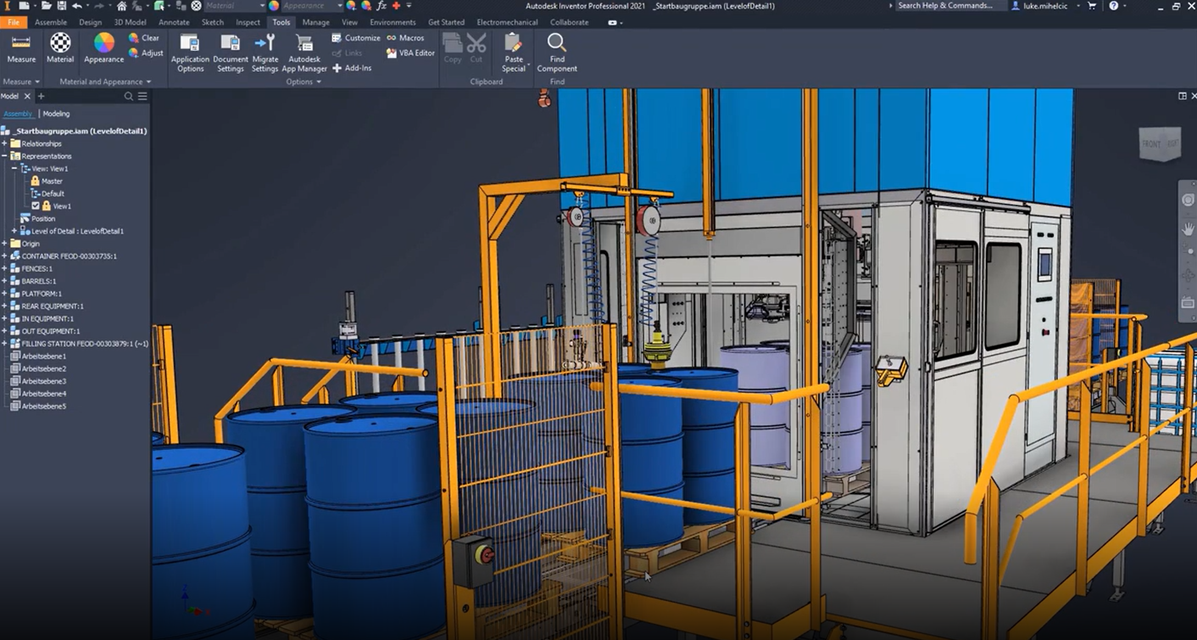The height and width of the screenshot is (640, 1197).
Task: Click the Find Component magnifier icon
Action: coord(556,43)
